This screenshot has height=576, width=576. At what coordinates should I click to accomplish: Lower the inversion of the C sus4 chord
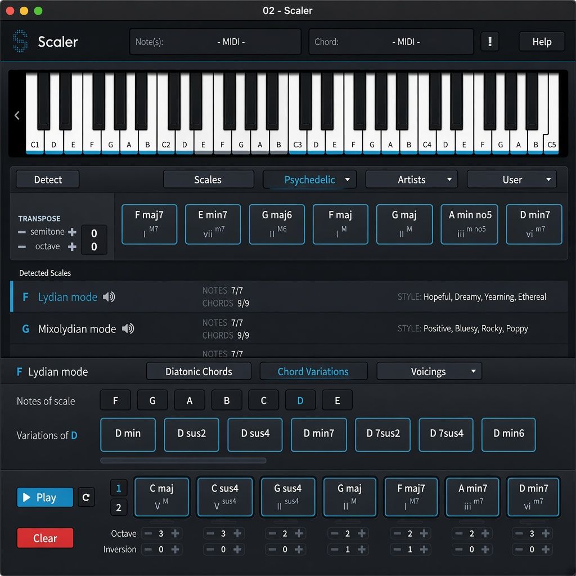coord(210,549)
